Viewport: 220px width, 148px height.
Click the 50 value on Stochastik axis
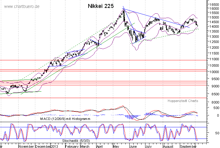217,133
